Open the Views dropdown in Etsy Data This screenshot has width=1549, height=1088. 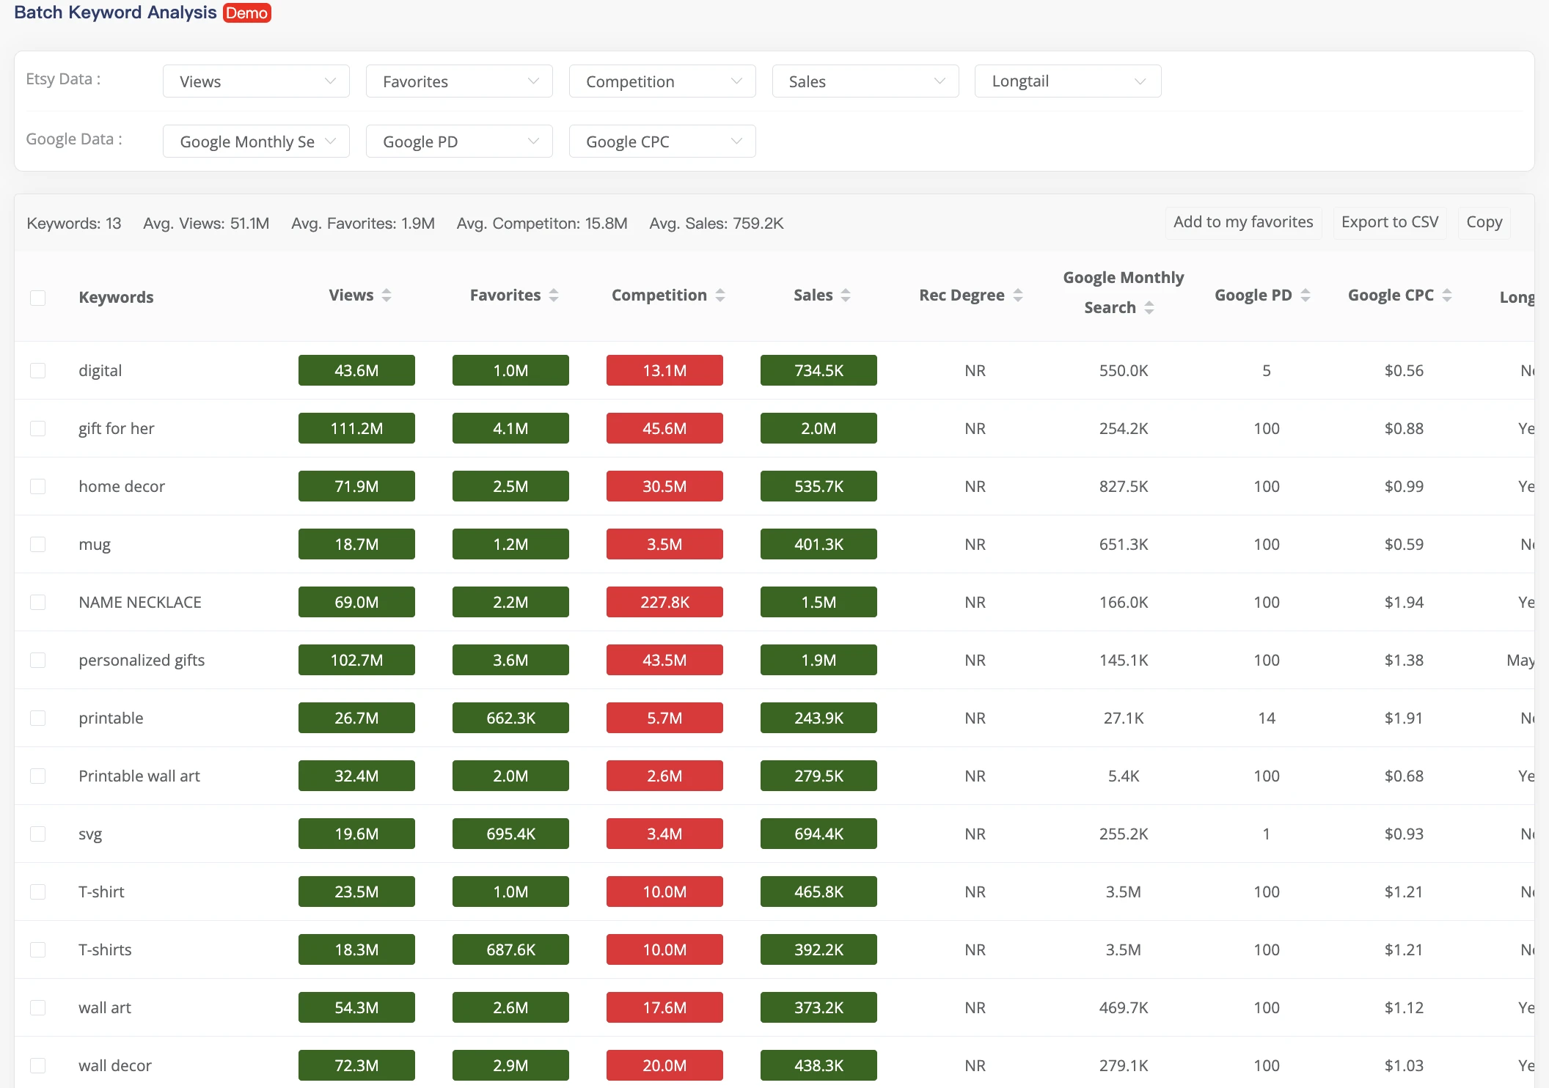[x=255, y=81]
